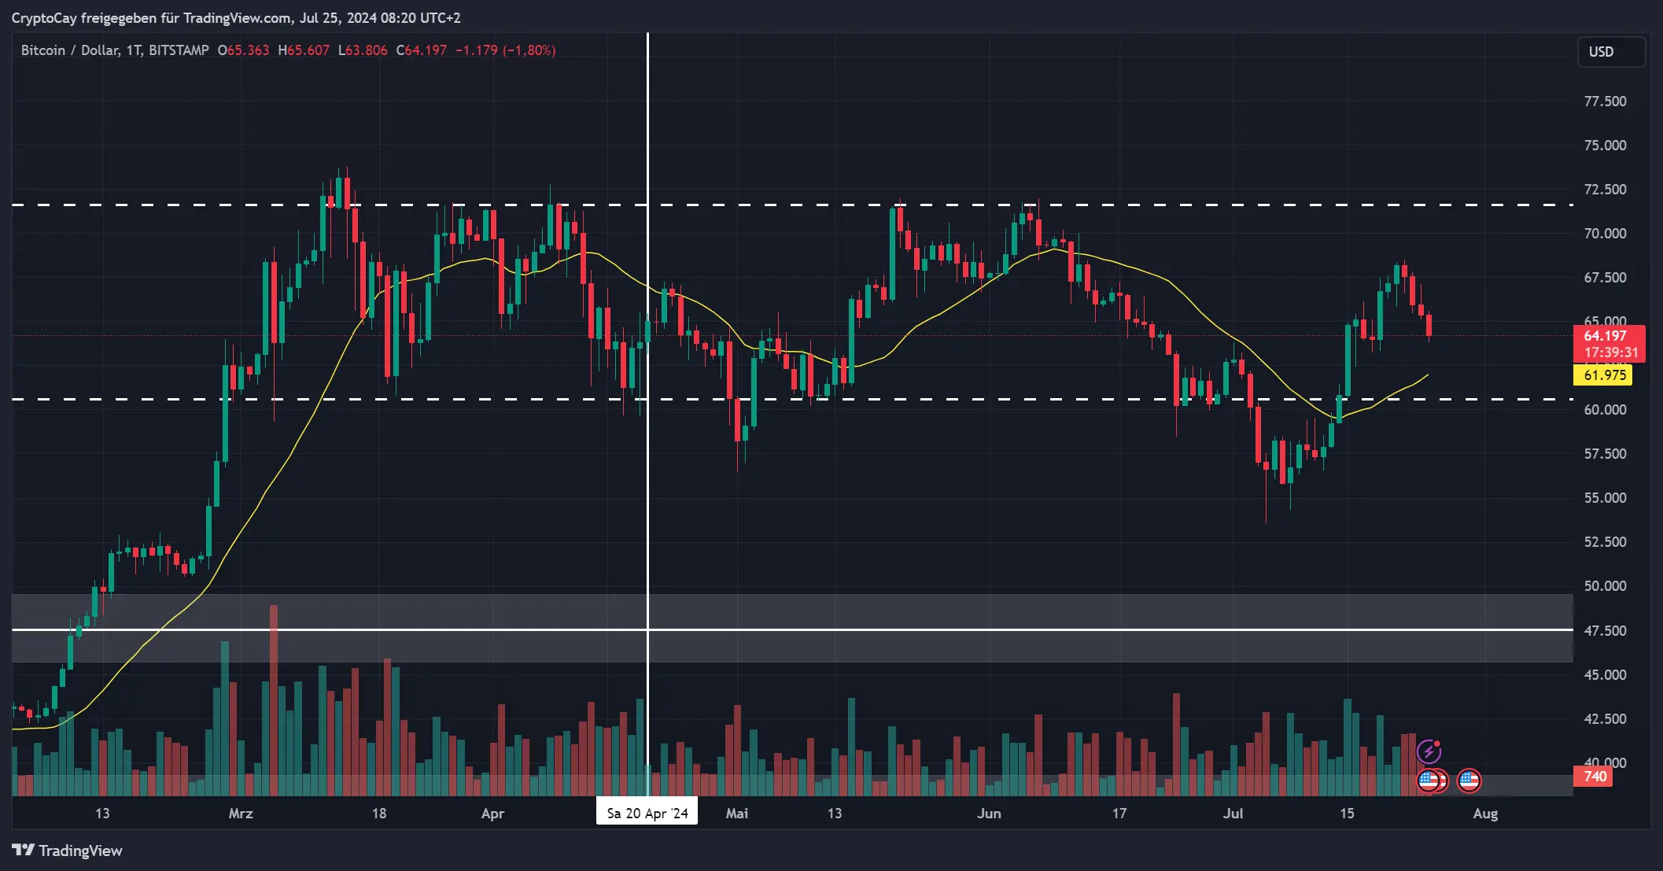This screenshot has height=871, width=1663.
Task: Click the 'CryptoCay freigegeben für TradingView.com' header text
Action: pos(152,17)
